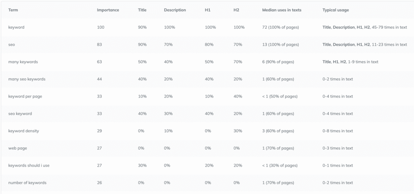Image resolution: width=414 pixels, height=194 pixels.
Task: Click the 'seo keyword' term row
Action: pos(20,114)
